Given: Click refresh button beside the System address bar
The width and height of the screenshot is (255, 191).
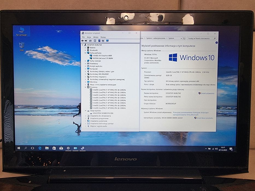Looking at the screenshot, I should (x=184, y=38).
